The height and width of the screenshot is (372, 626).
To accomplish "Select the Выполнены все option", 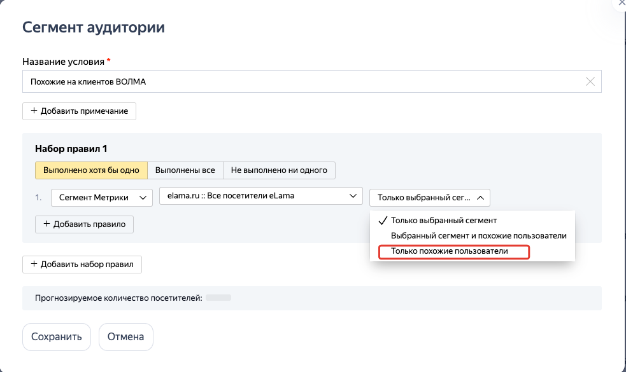I will coord(186,170).
